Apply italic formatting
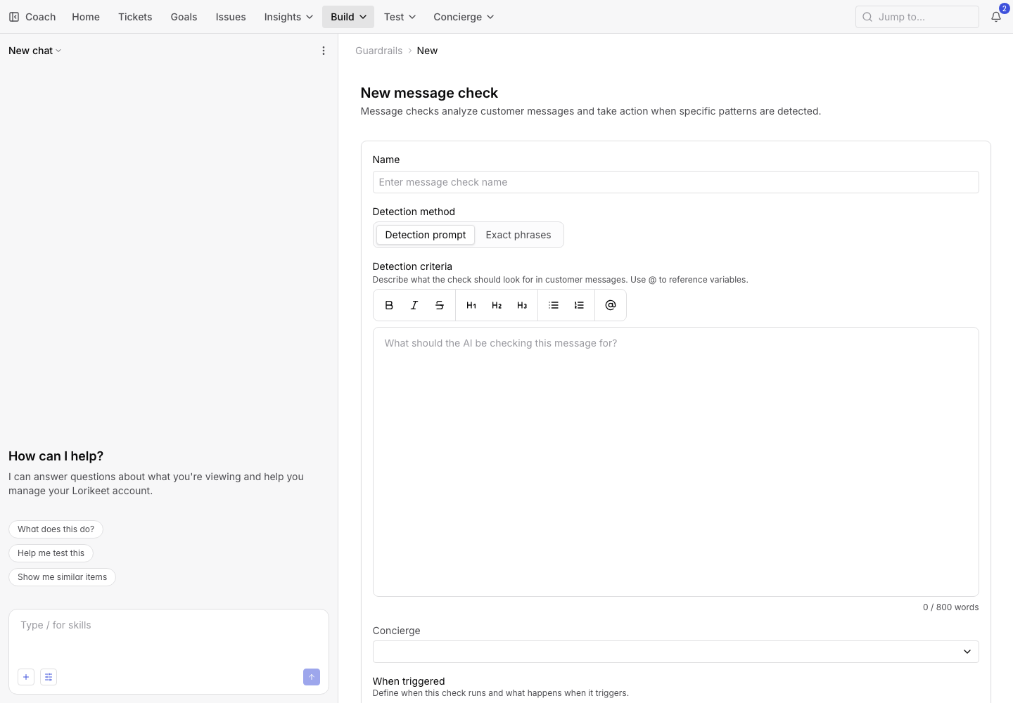 tap(414, 305)
